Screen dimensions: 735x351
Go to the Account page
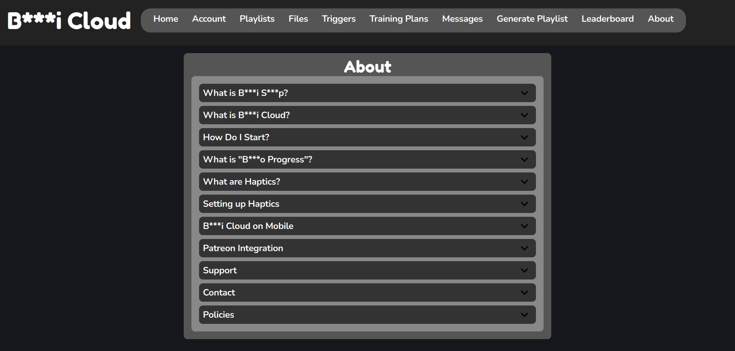coord(209,19)
